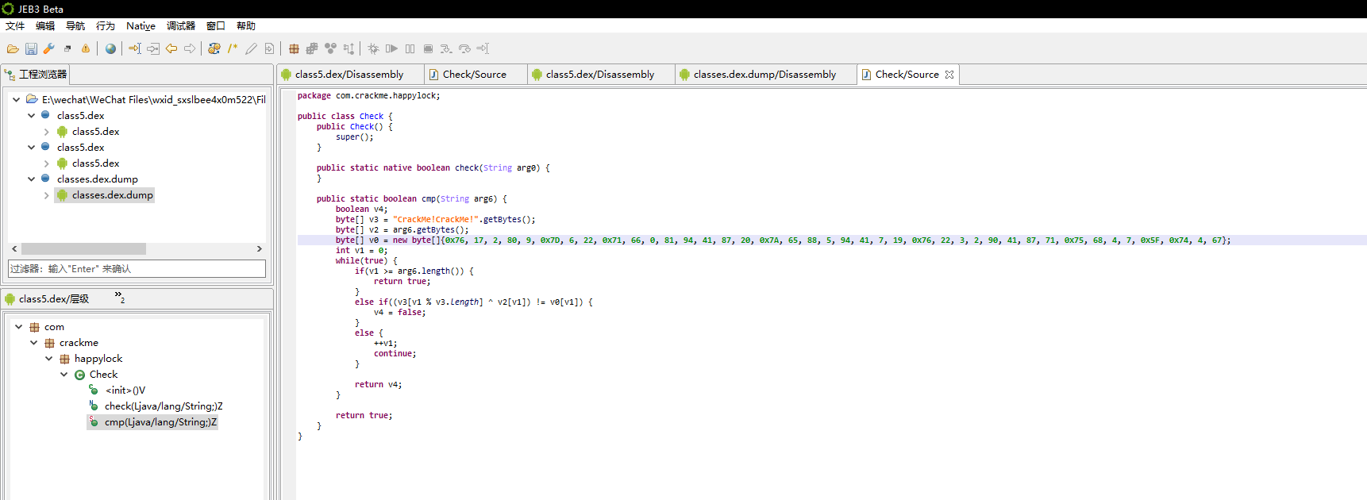Screen dimensions: 1367x500
Task: Open the 帮助 menu
Action: coord(246,26)
